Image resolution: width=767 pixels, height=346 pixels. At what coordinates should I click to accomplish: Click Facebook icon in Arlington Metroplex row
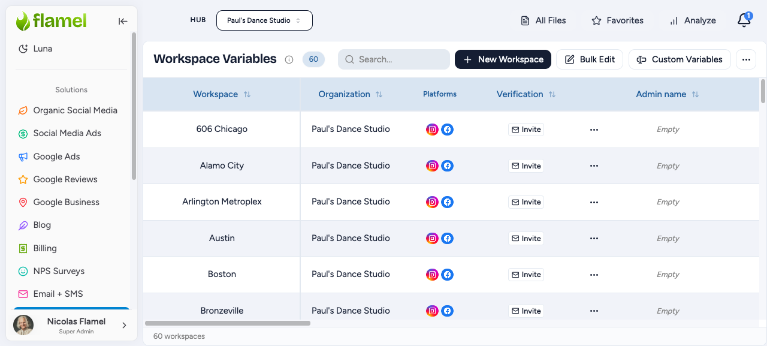[x=447, y=202]
